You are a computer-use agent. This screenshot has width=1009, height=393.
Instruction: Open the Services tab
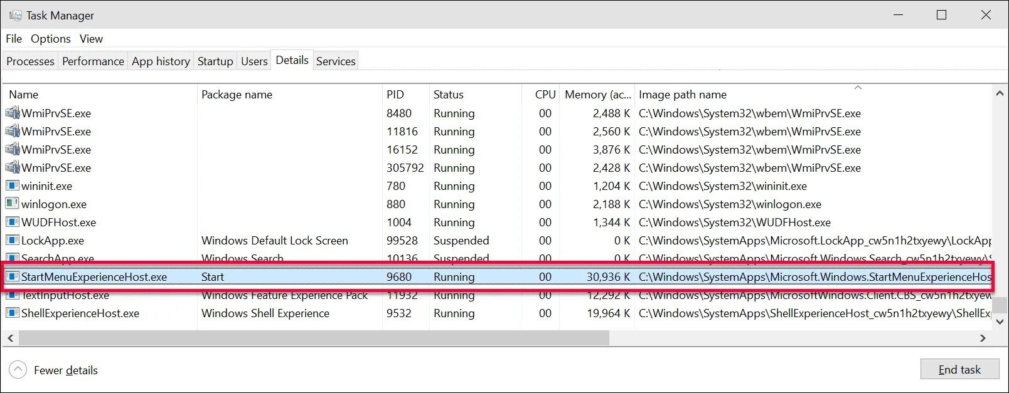pos(336,61)
